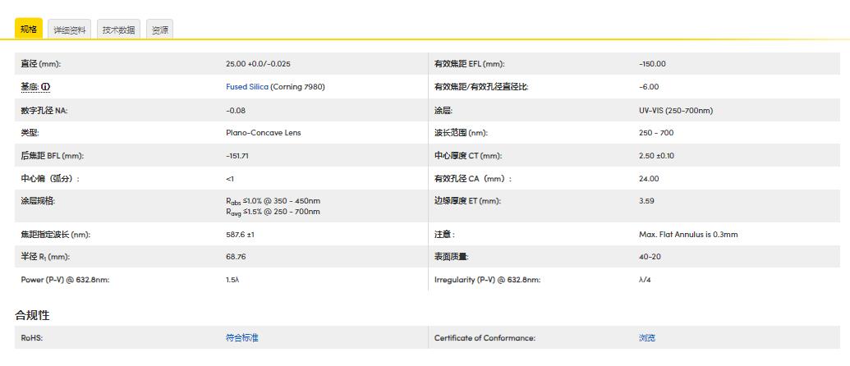Click the Irregularity (P-V) @ 632.8nm label
Image resolution: width=850 pixels, height=366 pixels.
click(x=487, y=280)
